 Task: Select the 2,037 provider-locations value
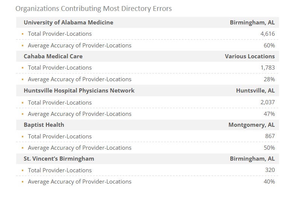[267, 102]
